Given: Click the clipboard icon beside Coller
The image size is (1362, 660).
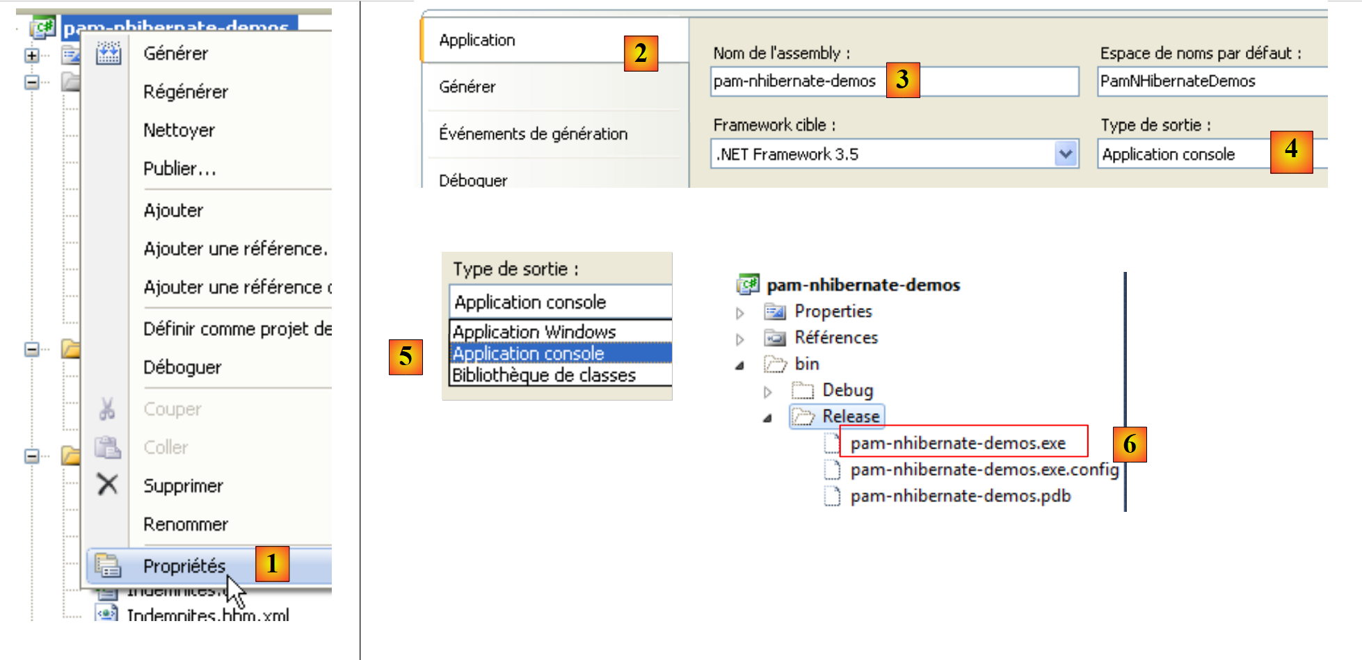Looking at the screenshot, I should tap(108, 447).
